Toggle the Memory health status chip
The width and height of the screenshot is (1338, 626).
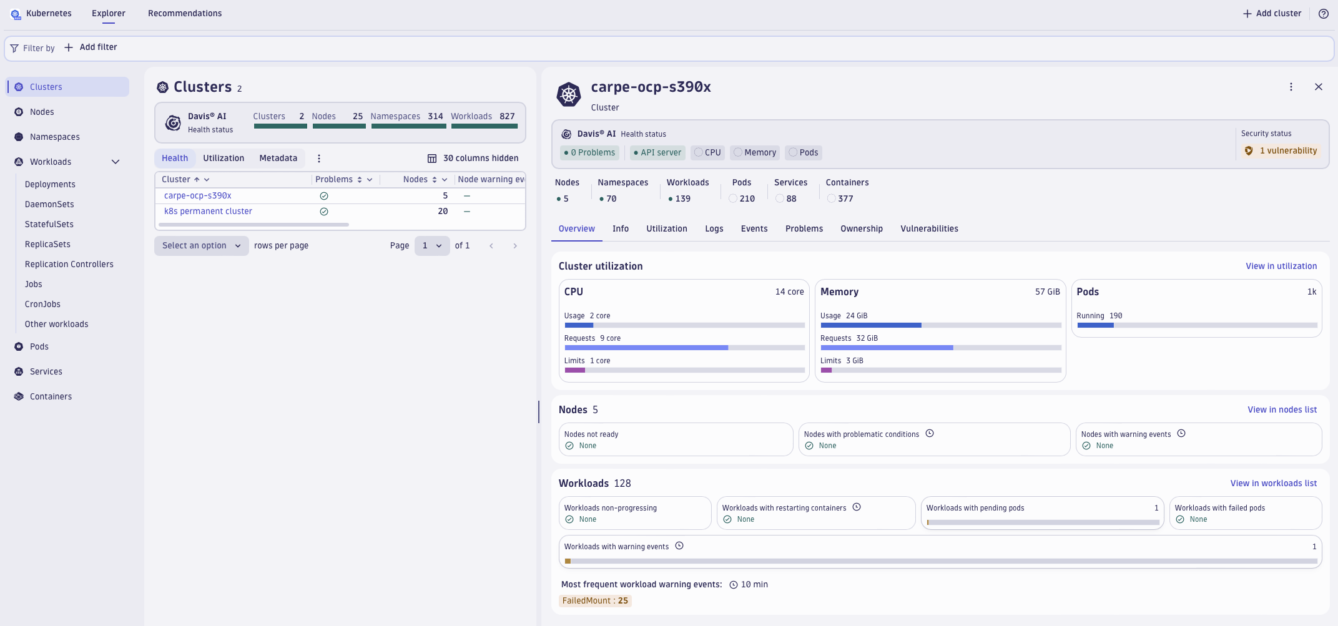pos(754,152)
